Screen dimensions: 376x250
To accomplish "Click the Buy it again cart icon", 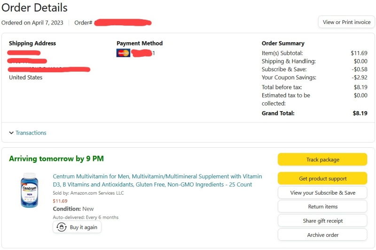I will tap(62, 227).
